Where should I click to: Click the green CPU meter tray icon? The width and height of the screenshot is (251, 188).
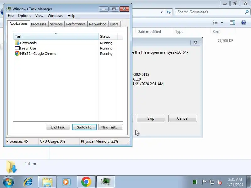[195, 182]
